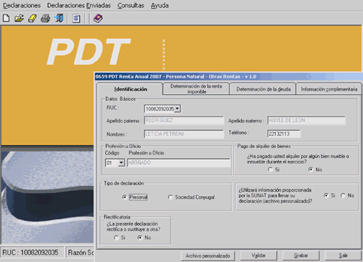Image resolution: width=363 pixels, height=262 pixels.
Task: Click the 0659 PDT Renta Anual title bar
Action: pyautogui.click(x=229, y=76)
